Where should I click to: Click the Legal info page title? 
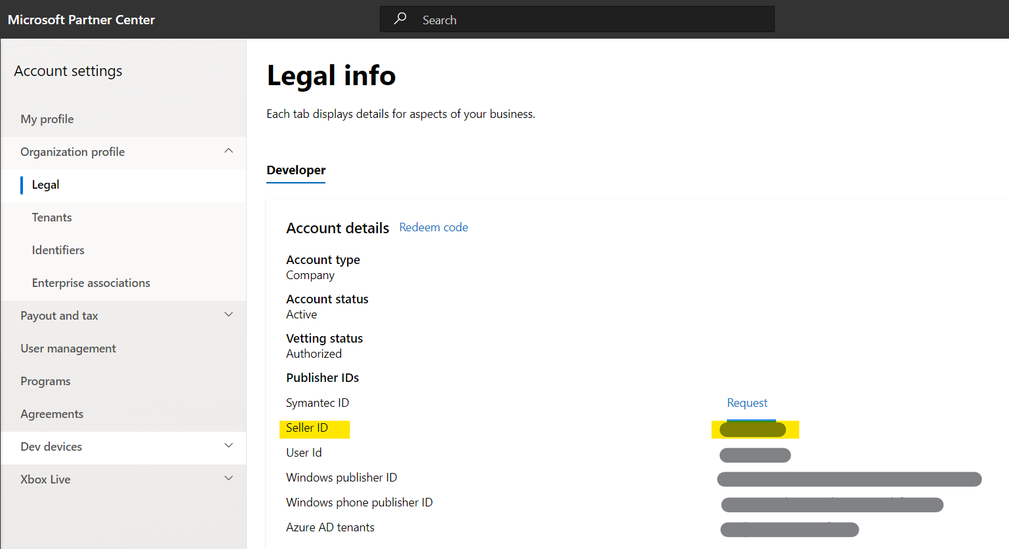[331, 76]
